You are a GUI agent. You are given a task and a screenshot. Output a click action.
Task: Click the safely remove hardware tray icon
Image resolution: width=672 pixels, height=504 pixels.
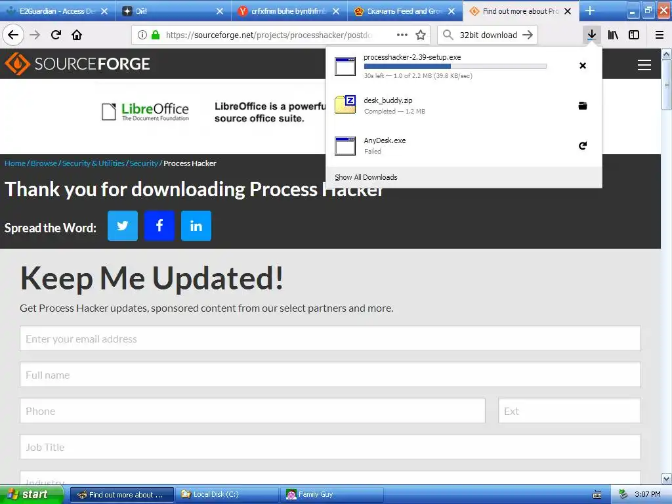623,494
